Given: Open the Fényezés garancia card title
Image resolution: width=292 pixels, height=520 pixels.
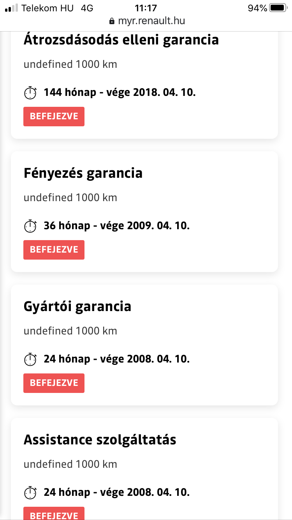Looking at the screenshot, I should click(x=83, y=173).
